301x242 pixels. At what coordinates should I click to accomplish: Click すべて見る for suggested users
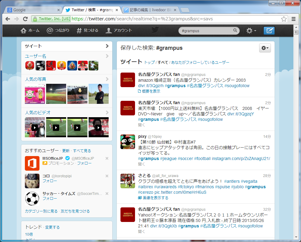tap(82, 151)
